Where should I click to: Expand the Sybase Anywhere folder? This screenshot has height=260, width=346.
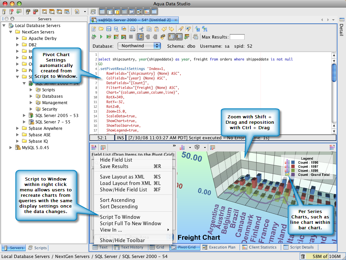coord(18,128)
